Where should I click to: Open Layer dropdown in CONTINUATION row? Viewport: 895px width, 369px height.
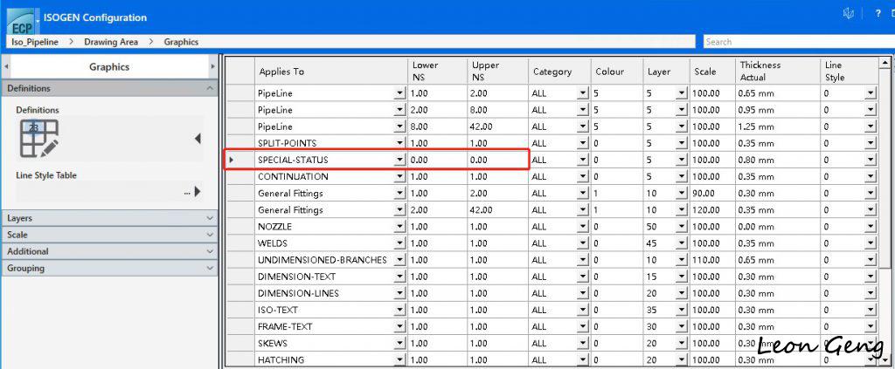pyautogui.click(x=682, y=177)
